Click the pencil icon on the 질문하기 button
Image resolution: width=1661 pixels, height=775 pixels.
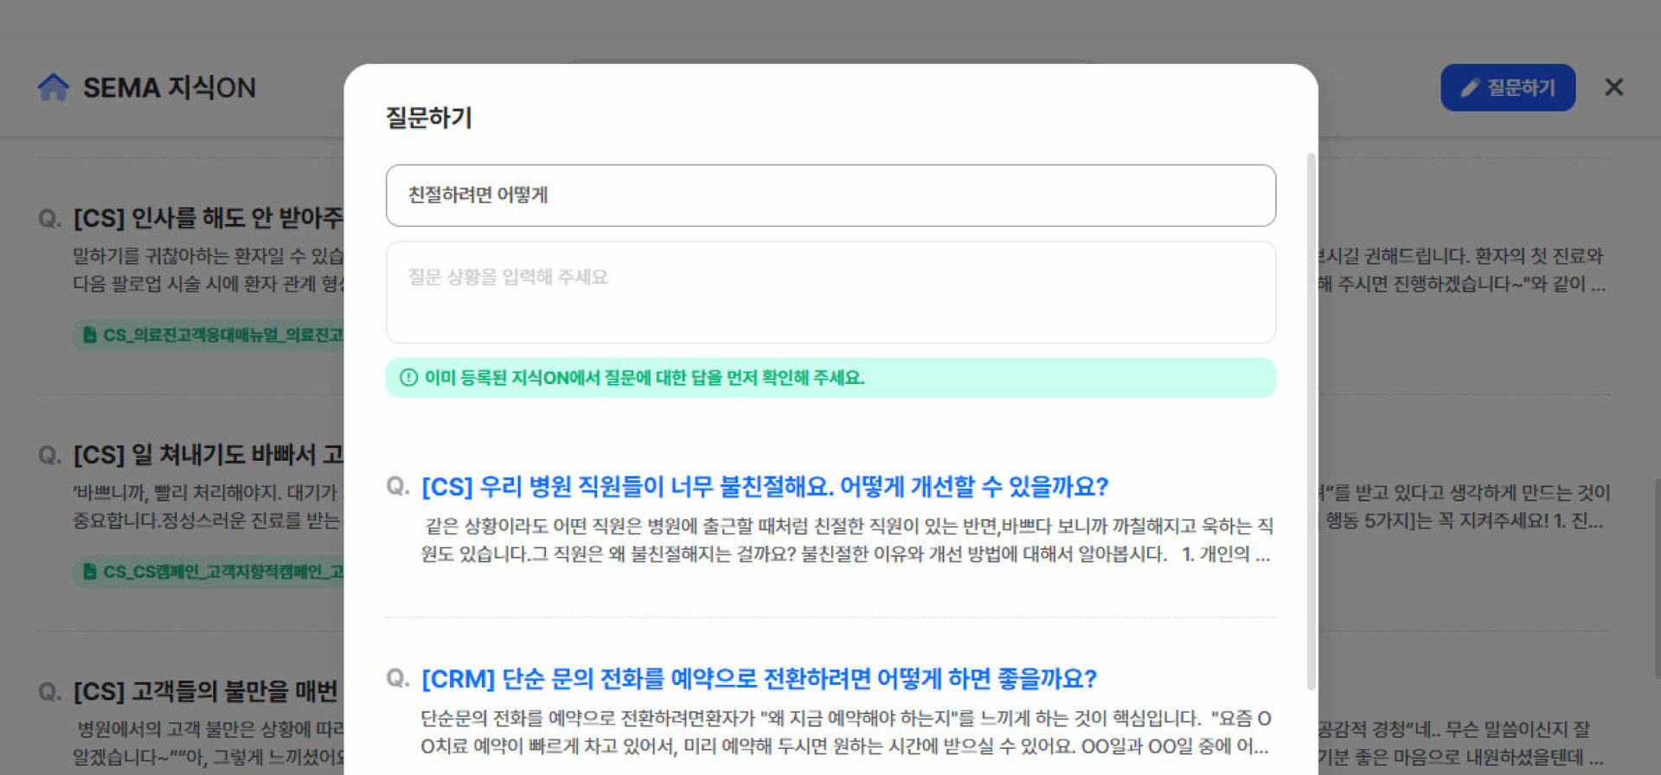(1469, 87)
